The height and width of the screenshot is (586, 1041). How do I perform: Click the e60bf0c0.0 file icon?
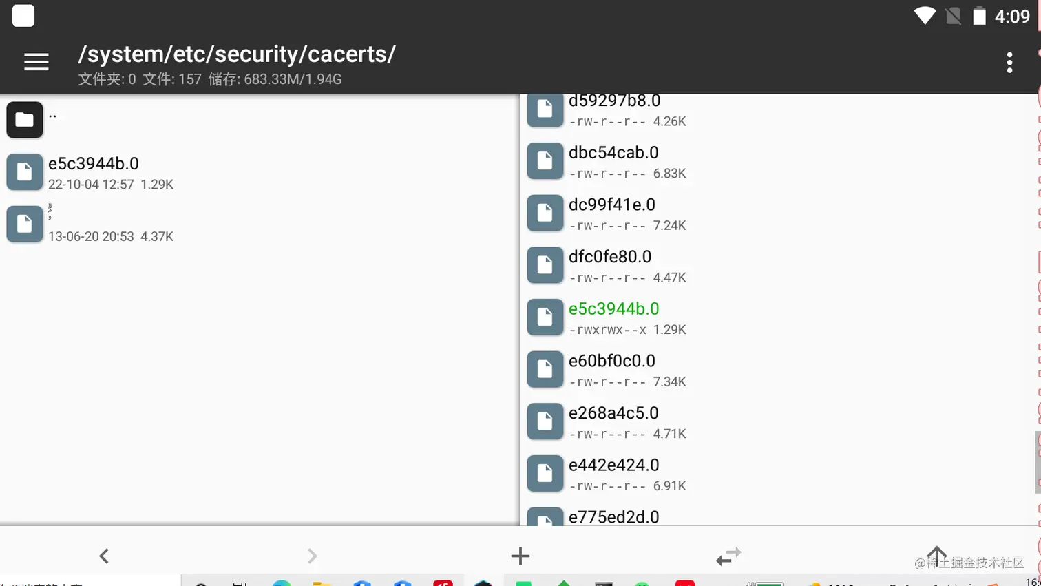tap(545, 369)
